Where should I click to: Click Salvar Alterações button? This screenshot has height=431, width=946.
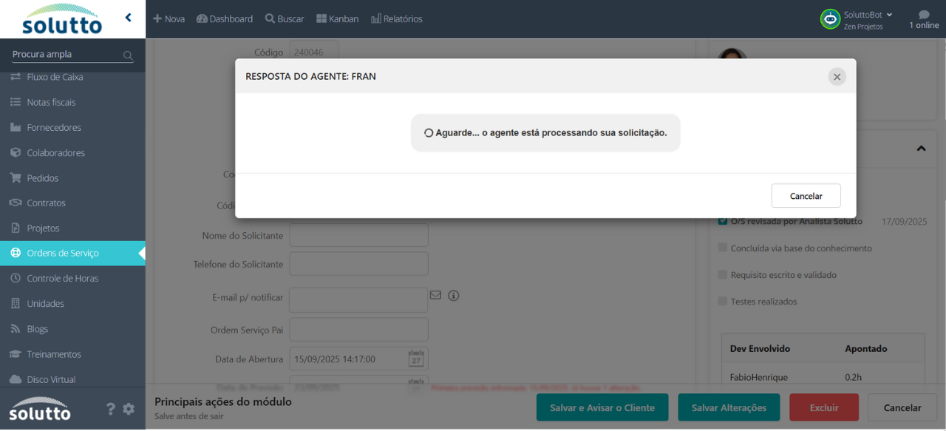pos(728,407)
